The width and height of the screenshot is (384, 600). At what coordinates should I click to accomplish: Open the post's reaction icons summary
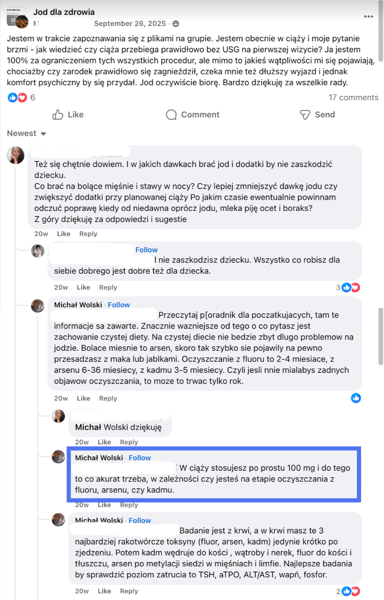click(17, 98)
